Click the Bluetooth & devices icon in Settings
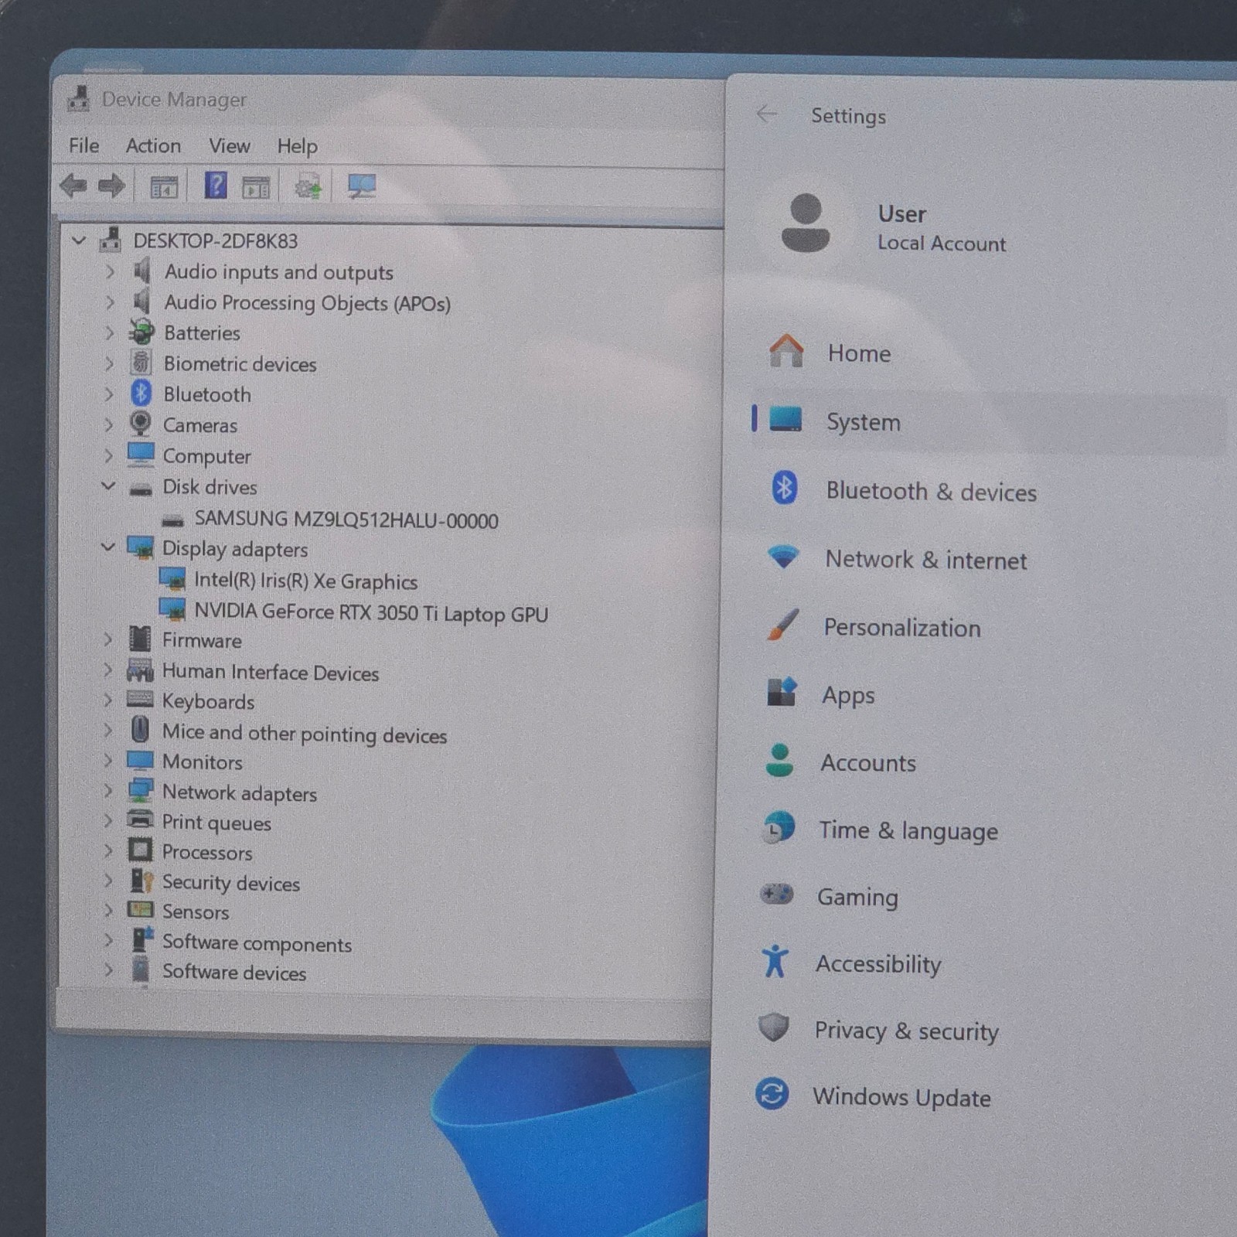 tap(785, 489)
